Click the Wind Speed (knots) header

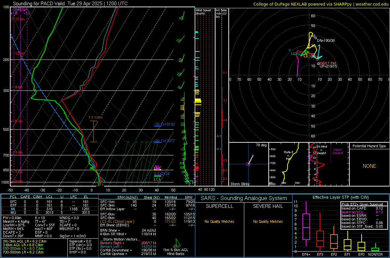click(x=203, y=12)
